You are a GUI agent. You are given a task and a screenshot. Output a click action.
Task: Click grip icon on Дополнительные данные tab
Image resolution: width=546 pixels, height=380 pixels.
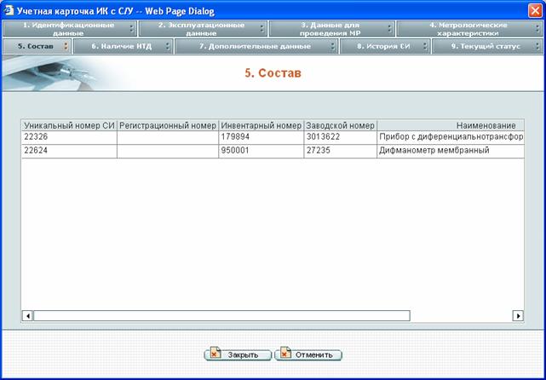point(332,46)
